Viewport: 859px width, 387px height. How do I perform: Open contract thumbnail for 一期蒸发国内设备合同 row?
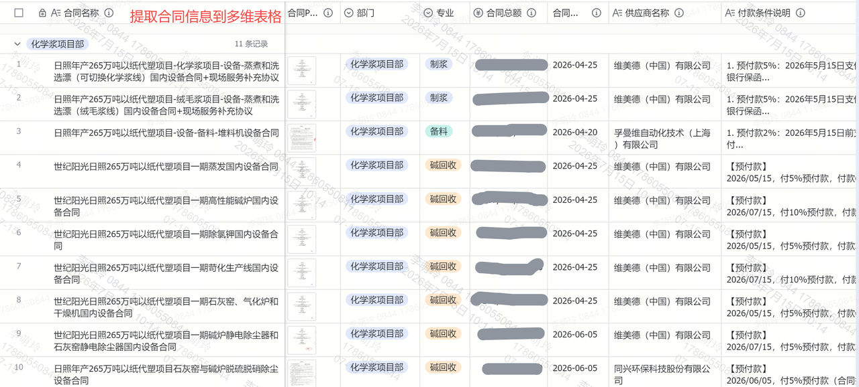(302, 171)
